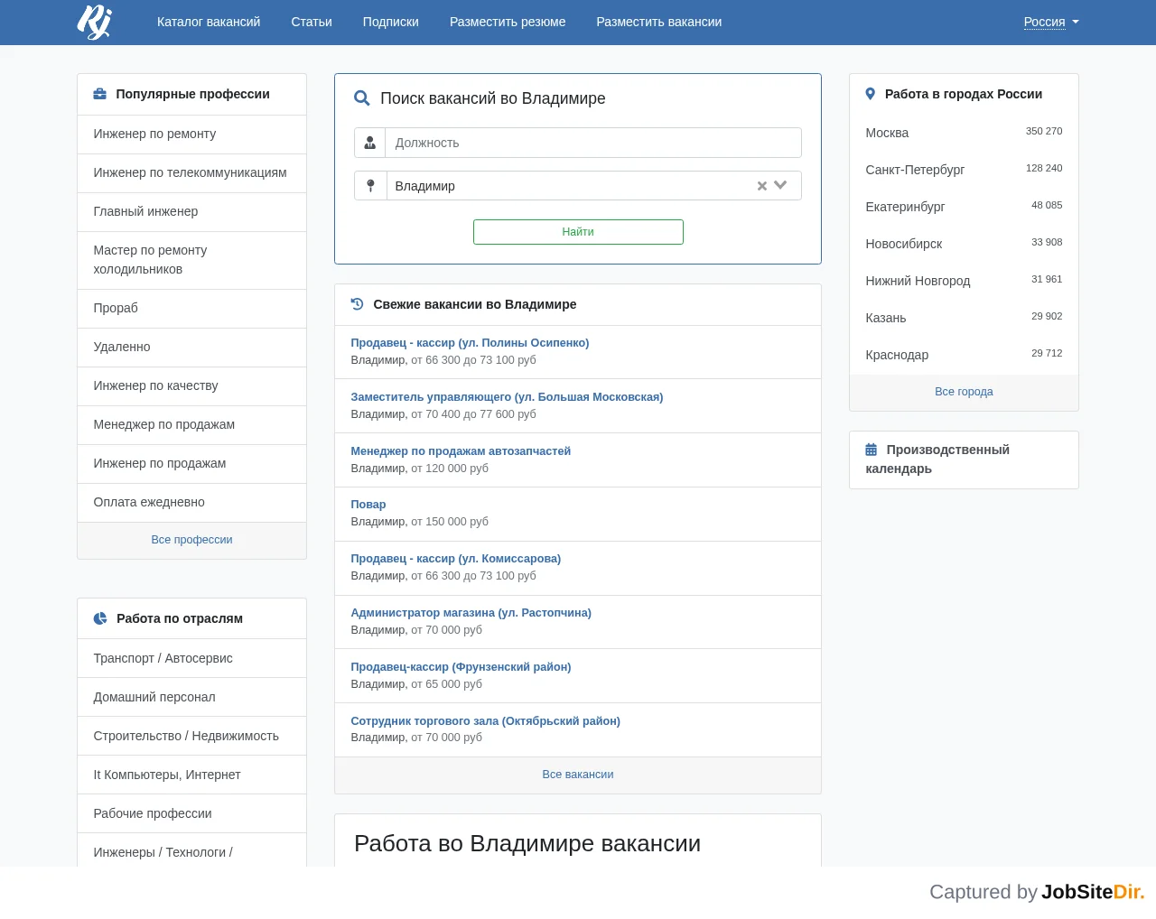Go to Статьи in the navbar
Viewport: 1156px width, 919px height.
click(x=312, y=22)
